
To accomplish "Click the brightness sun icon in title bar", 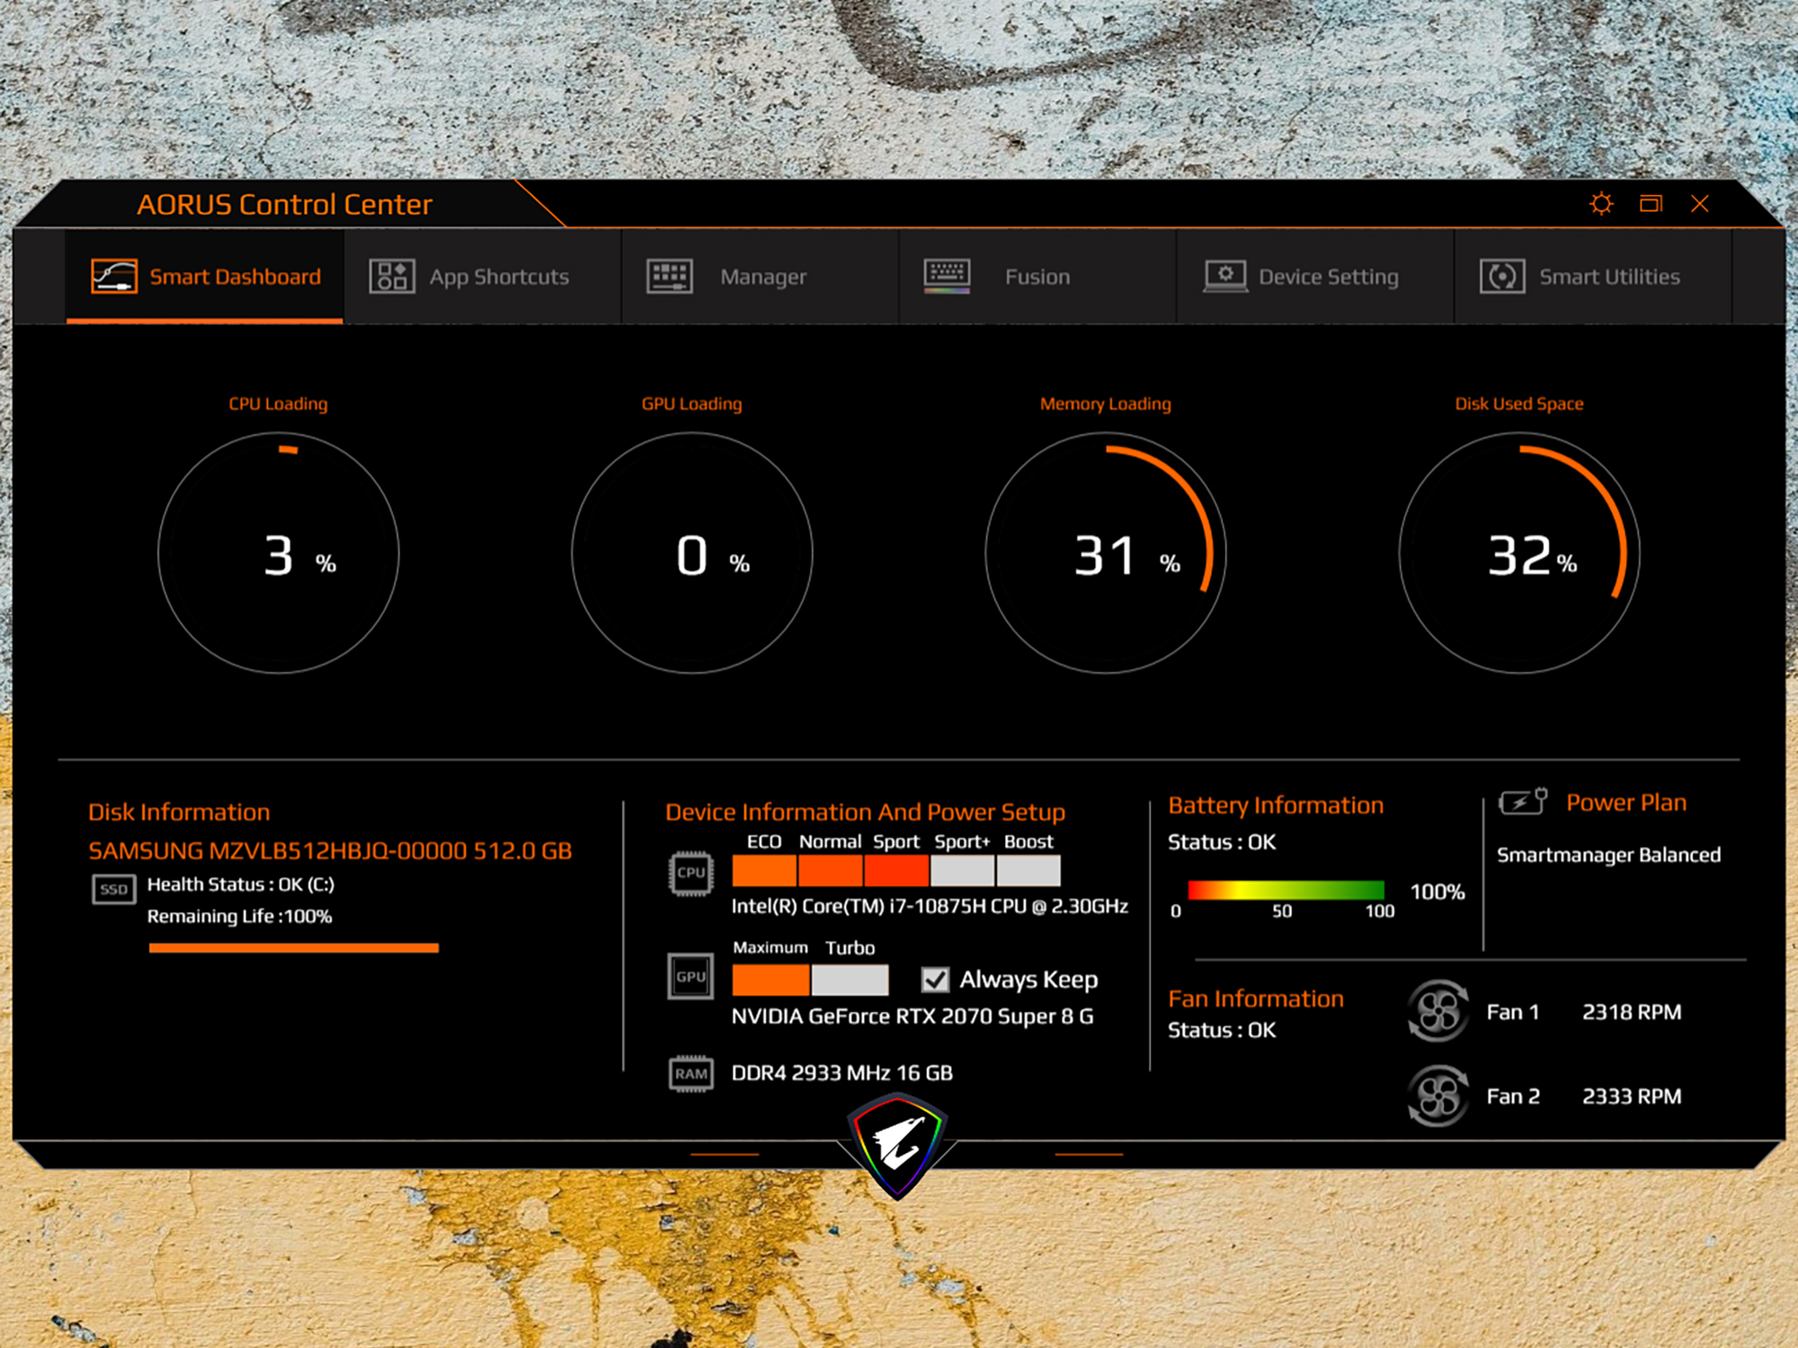I will point(1601,204).
